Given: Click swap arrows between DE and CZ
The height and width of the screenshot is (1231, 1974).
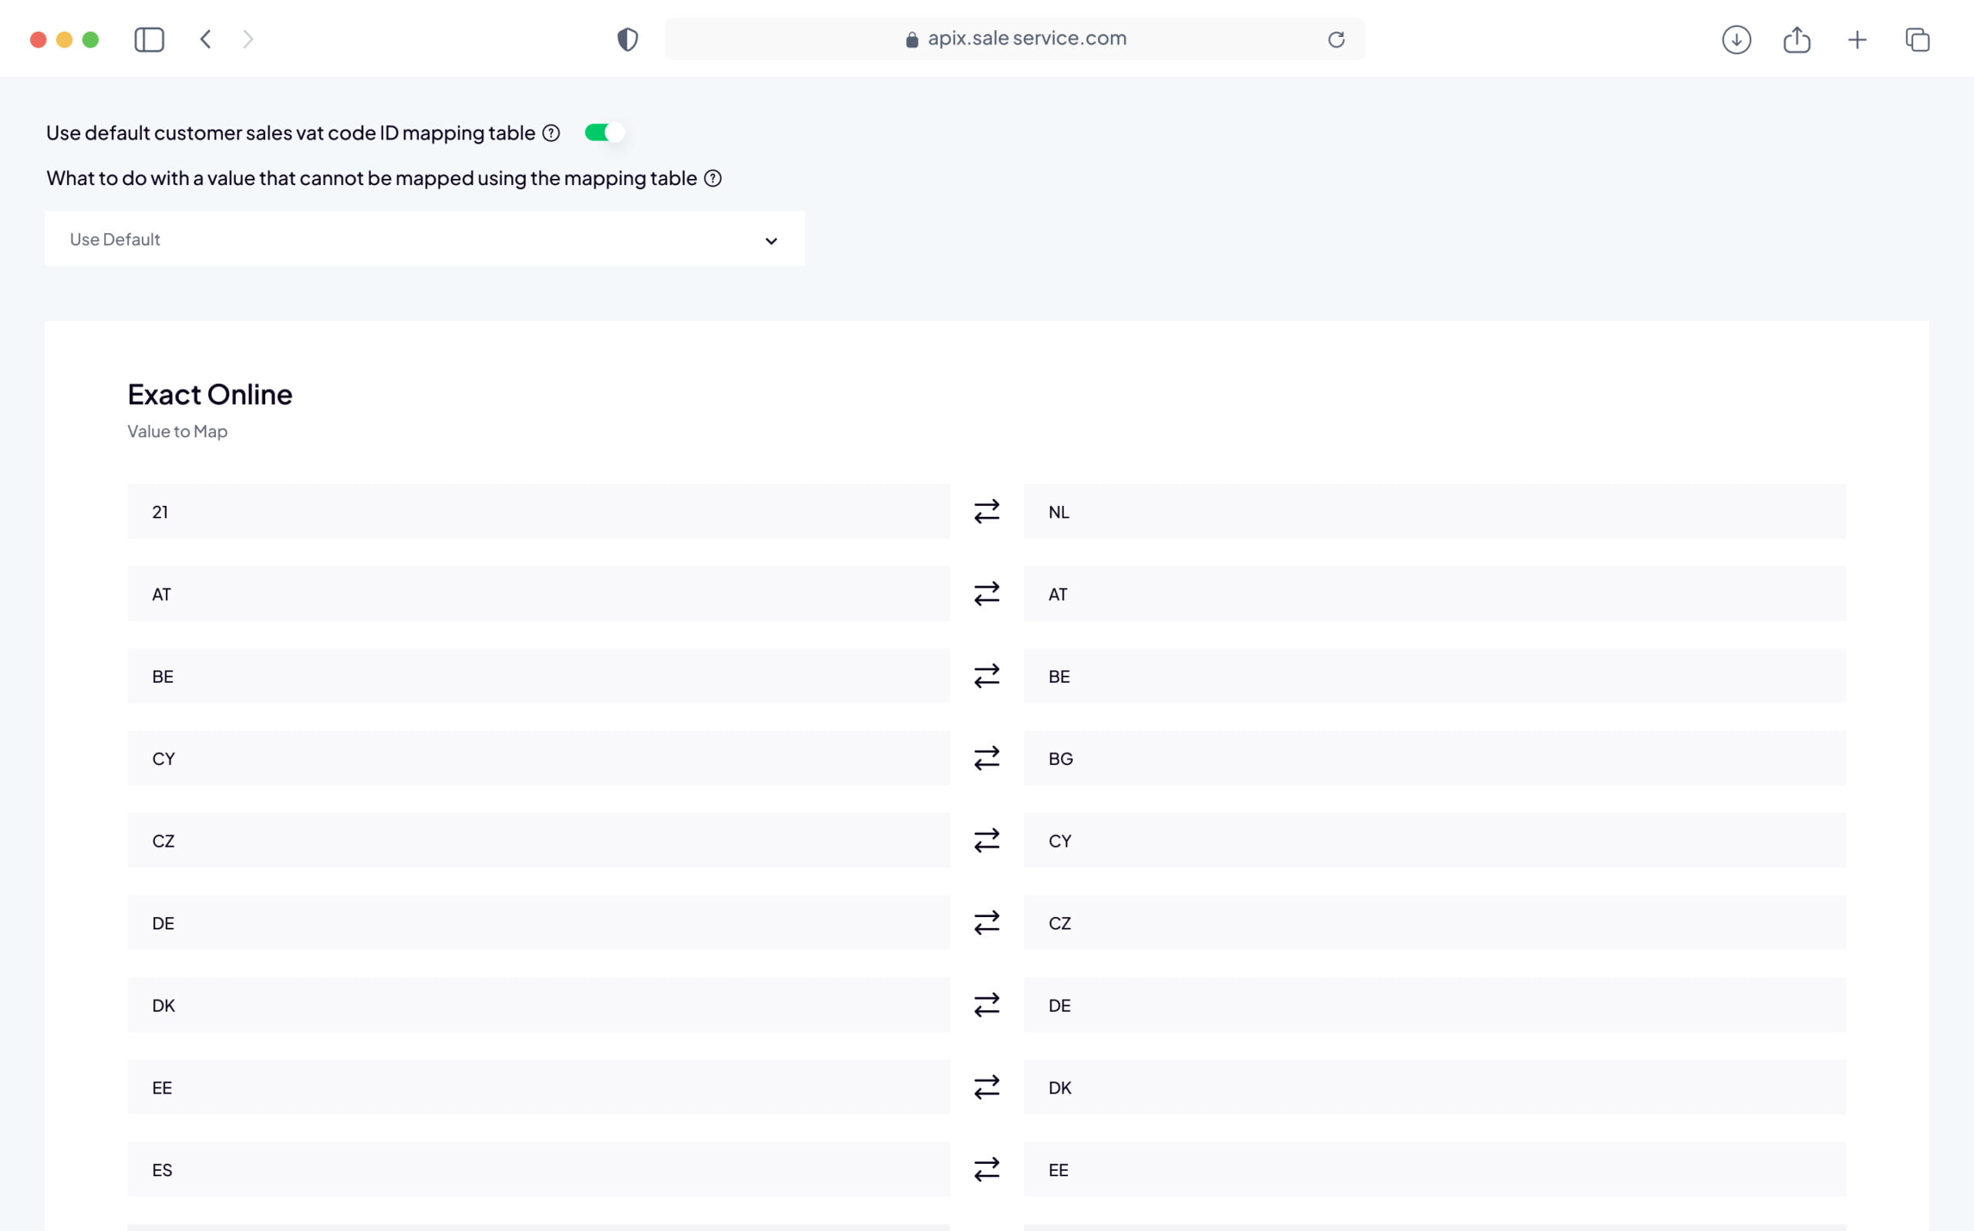Looking at the screenshot, I should (987, 922).
